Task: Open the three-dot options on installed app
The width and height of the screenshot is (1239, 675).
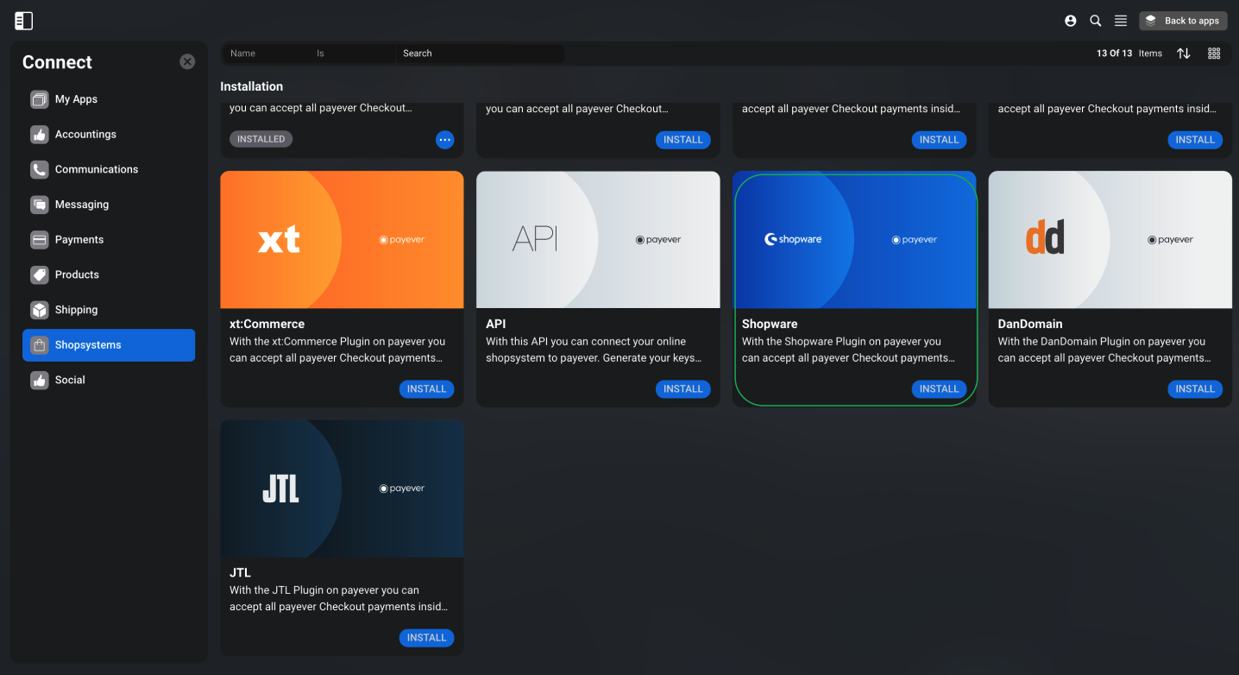Action: [444, 140]
